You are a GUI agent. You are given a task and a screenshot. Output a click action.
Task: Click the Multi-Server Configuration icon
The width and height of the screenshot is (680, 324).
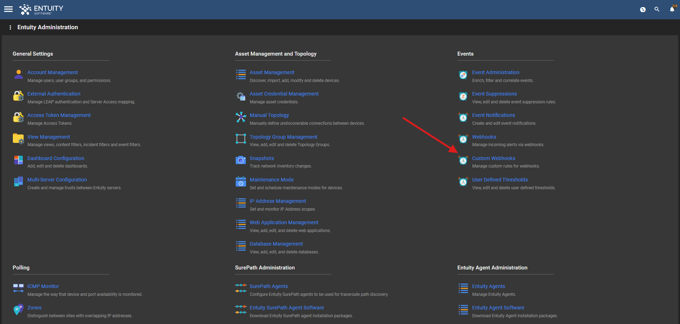tap(19, 182)
